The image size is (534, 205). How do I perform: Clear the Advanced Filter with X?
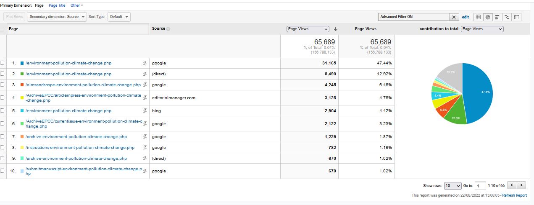coord(454,17)
